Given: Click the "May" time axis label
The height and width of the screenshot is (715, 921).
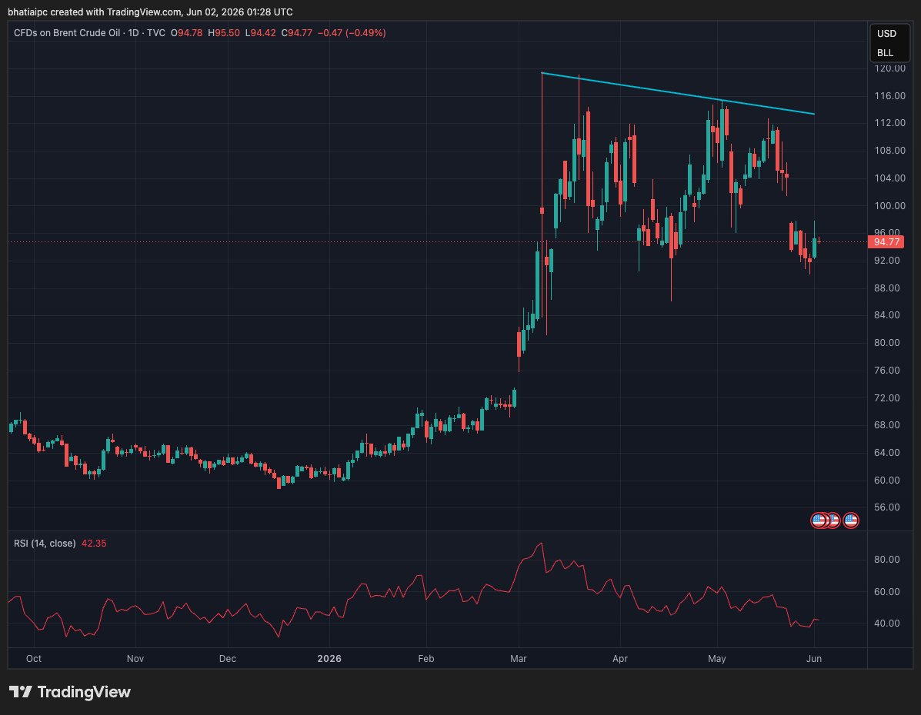Looking at the screenshot, I should point(716,659).
